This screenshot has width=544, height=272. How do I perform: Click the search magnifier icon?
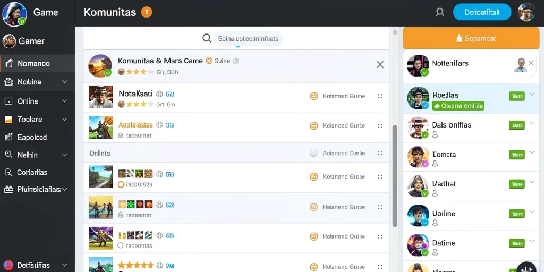tap(207, 38)
